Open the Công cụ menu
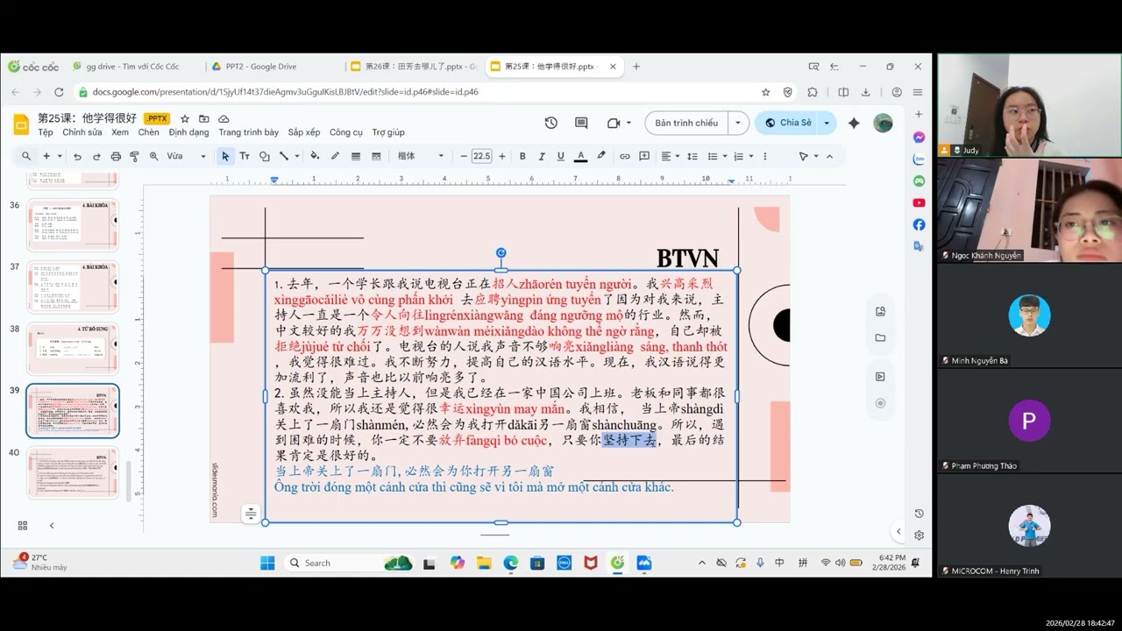The width and height of the screenshot is (1122, 631). point(346,132)
